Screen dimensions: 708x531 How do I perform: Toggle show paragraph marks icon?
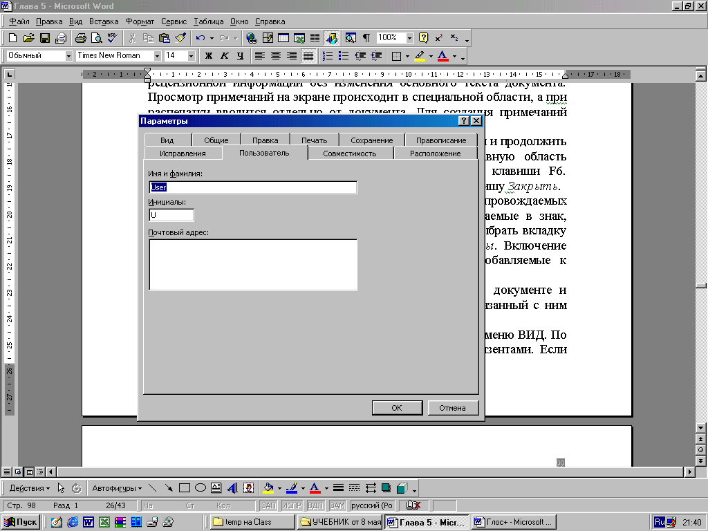[x=366, y=38]
